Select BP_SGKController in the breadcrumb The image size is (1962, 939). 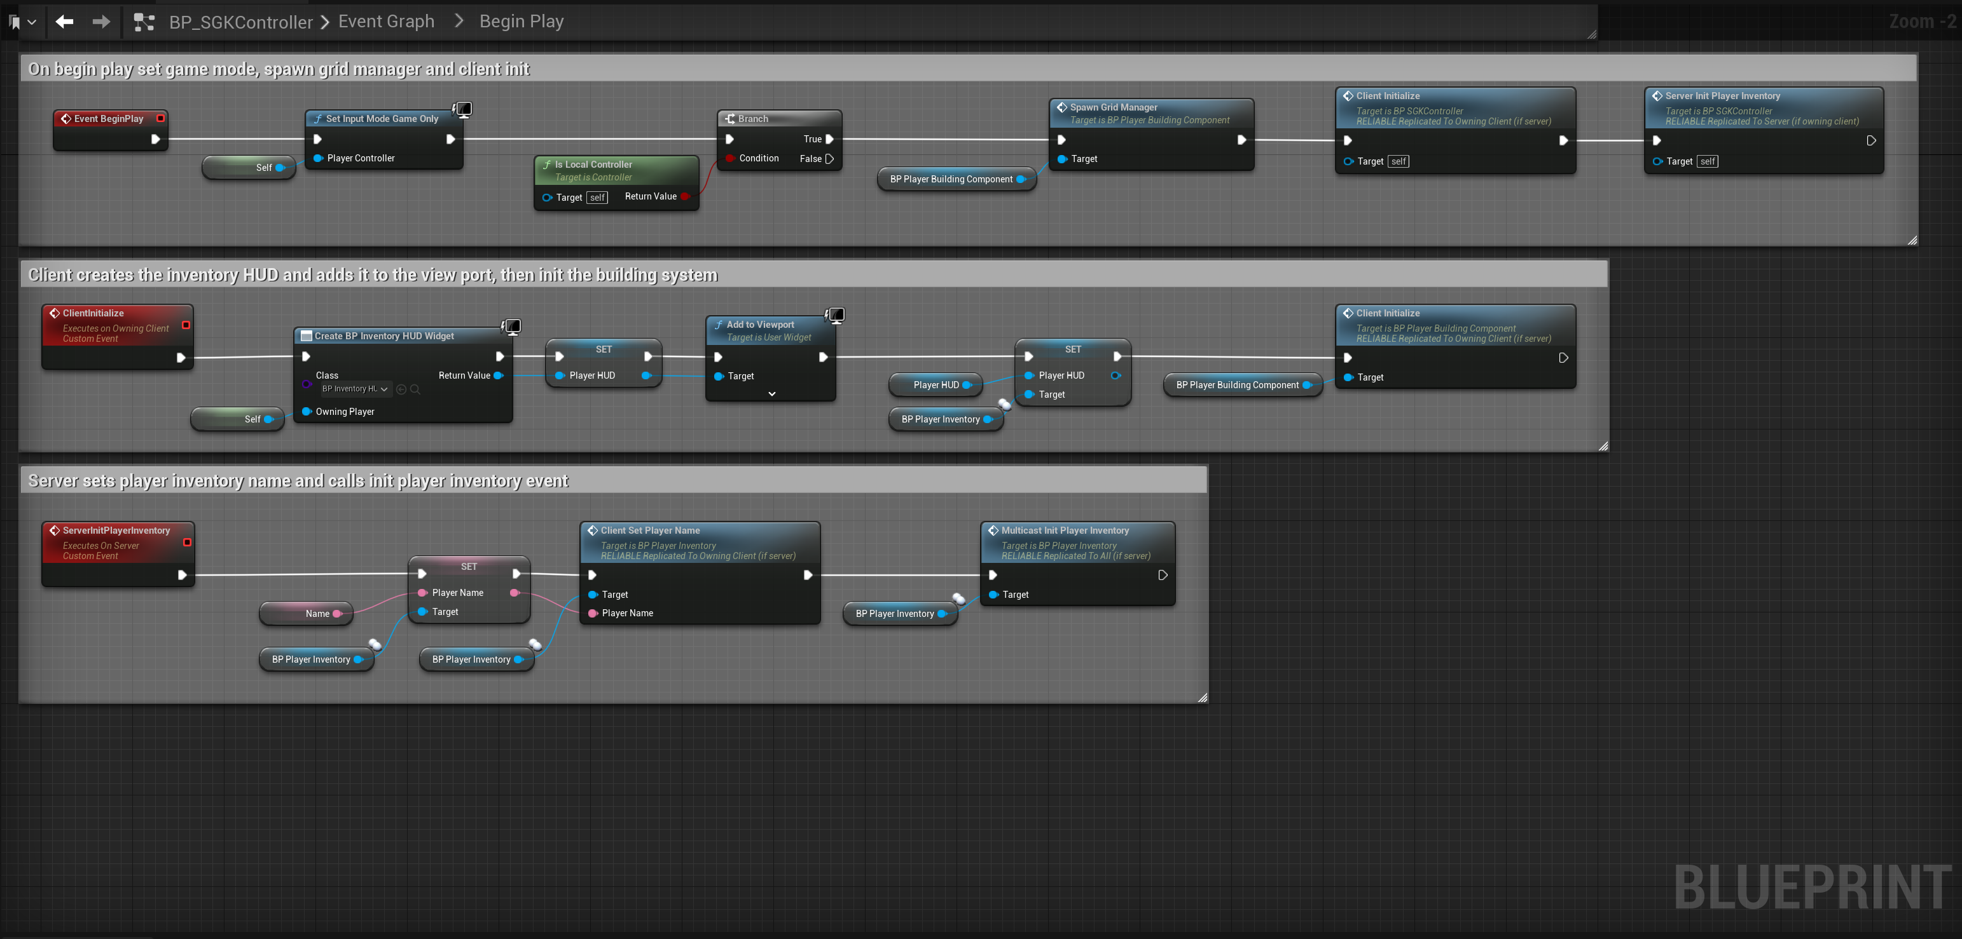(x=240, y=22)
